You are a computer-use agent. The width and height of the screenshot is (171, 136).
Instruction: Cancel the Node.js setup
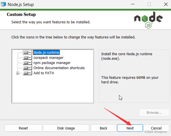click(x=156, y=128)
